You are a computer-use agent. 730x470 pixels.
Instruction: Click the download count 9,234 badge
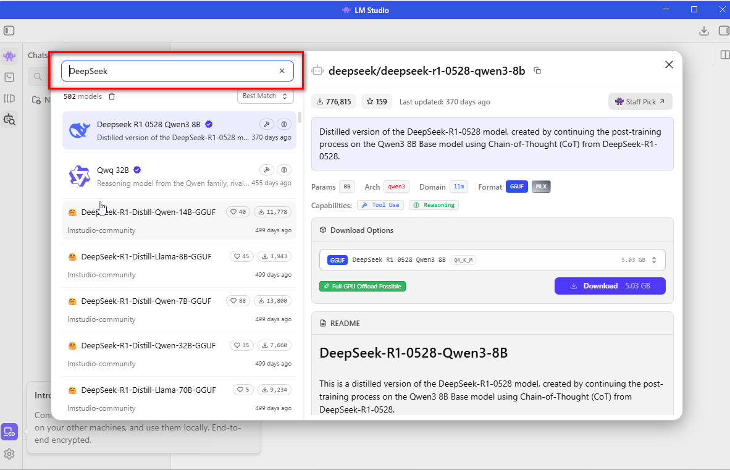pyautogui.click(x=274, y=390)
